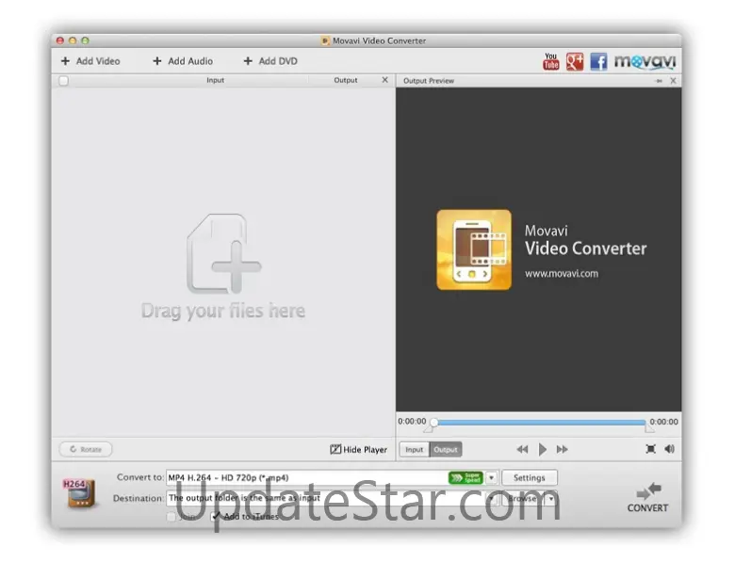Screen dimensions: 735x562
Task: Click the yellow minimize window button
Action: pos(73,40)
